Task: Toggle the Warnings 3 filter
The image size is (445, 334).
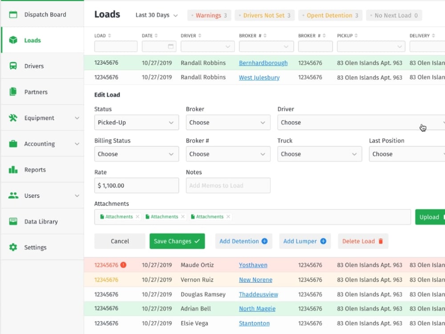Action: (209, 15)
